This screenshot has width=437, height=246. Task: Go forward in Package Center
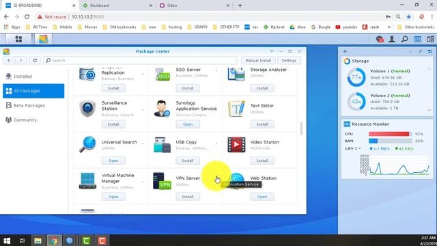(x=20, y=60)
